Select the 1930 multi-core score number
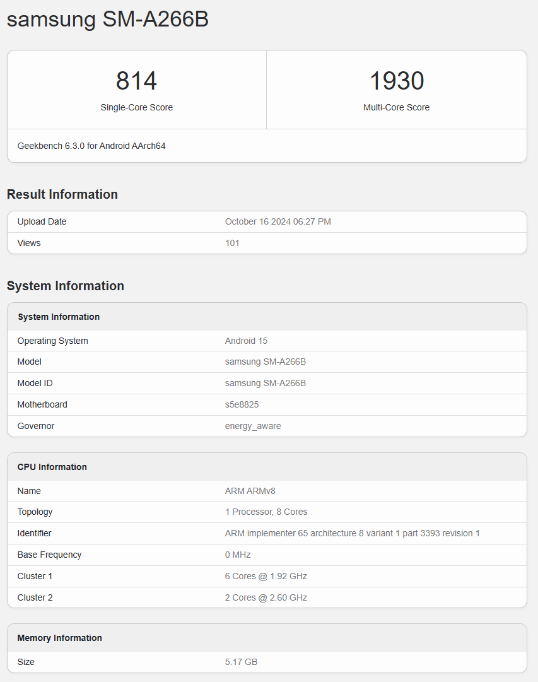The image size is (538, 682). pyautogui.click(x=397, y=81)
